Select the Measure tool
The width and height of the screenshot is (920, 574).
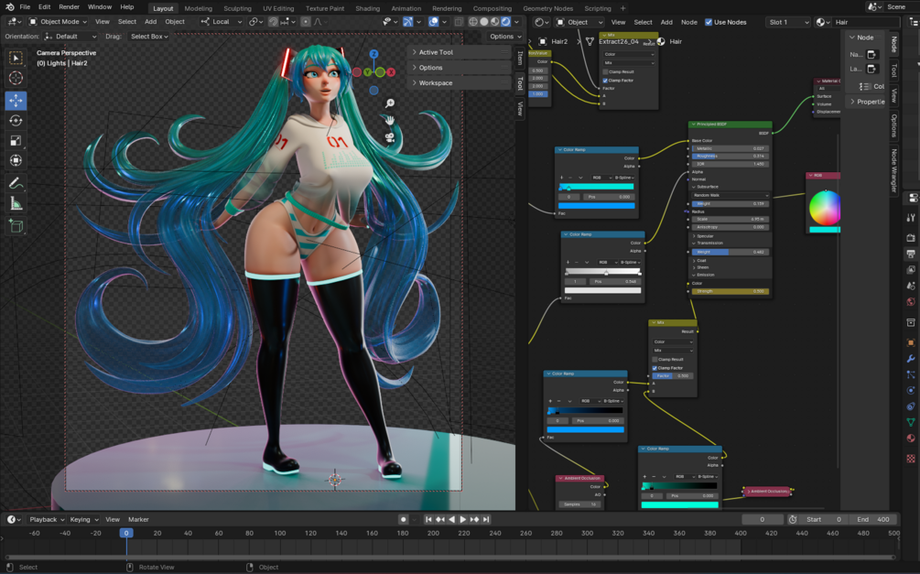[16, 203]
